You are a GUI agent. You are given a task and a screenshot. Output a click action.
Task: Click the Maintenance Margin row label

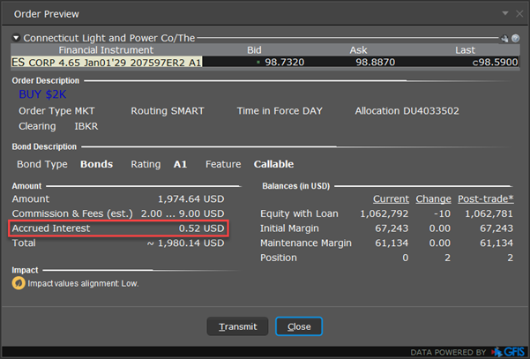click(306, 243)
